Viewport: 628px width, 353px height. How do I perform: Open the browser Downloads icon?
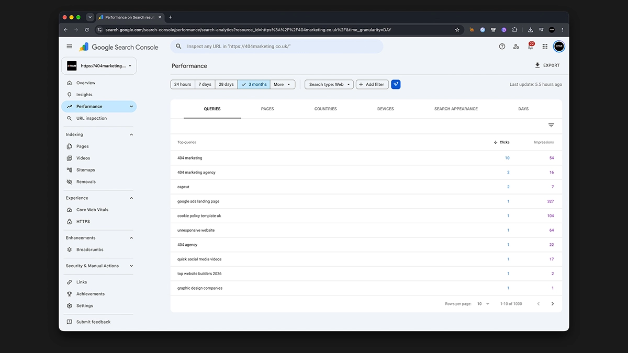tap(530, 30)
